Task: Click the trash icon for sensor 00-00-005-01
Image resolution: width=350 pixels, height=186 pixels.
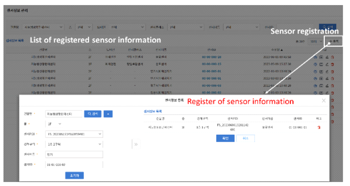Action: click(x=332, y=71)
